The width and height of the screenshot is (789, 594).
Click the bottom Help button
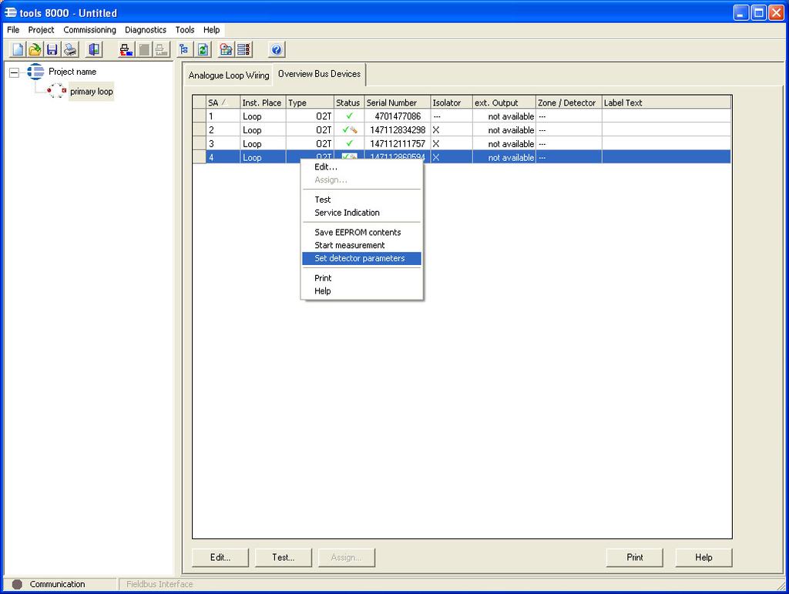coord(703,557)
